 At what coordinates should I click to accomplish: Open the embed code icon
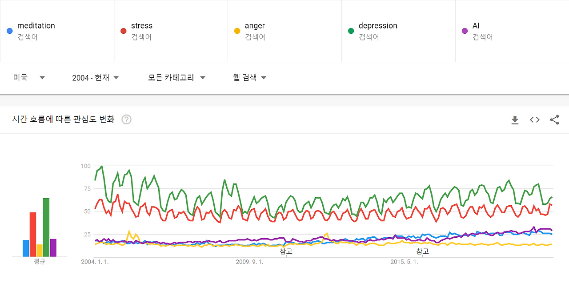pyautogui.click(x=534, y=120)
